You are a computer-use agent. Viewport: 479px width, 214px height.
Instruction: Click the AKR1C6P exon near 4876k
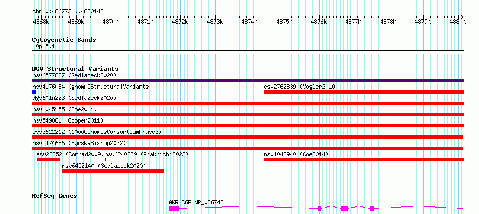(x=320, y=209)
